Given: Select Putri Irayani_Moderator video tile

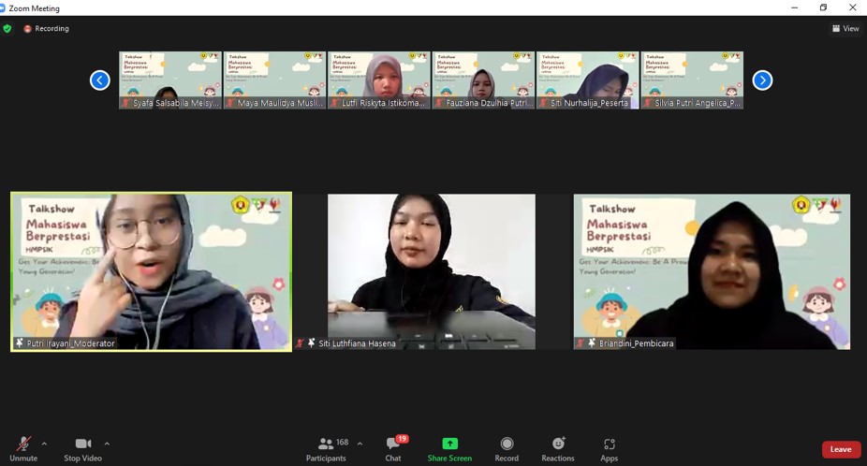Looking at the screenshot, I should [x=151, y=271].
